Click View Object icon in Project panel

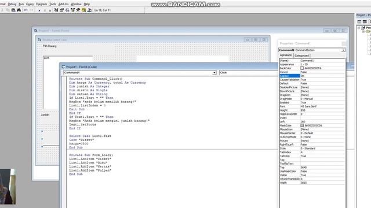365,21
